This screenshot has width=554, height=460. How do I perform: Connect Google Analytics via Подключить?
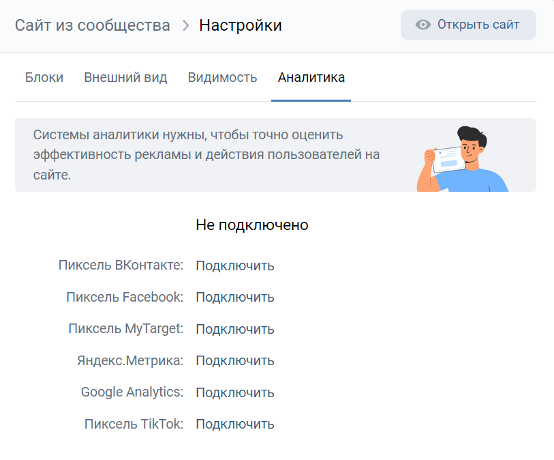coord(235,392)
